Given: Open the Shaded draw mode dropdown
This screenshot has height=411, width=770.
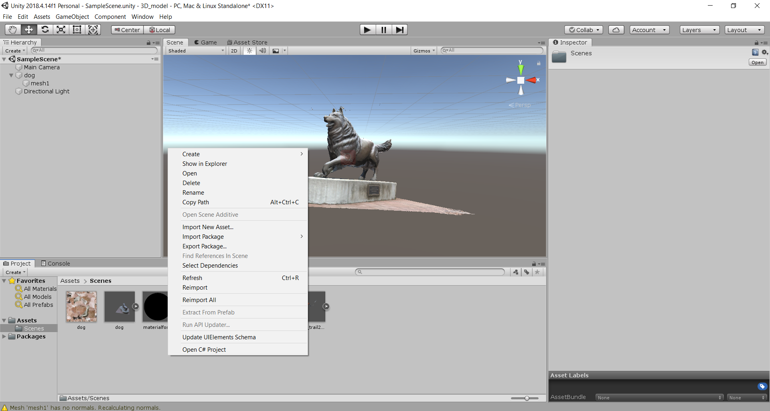Looking at the screenshot, I should (x=196, y=50).
